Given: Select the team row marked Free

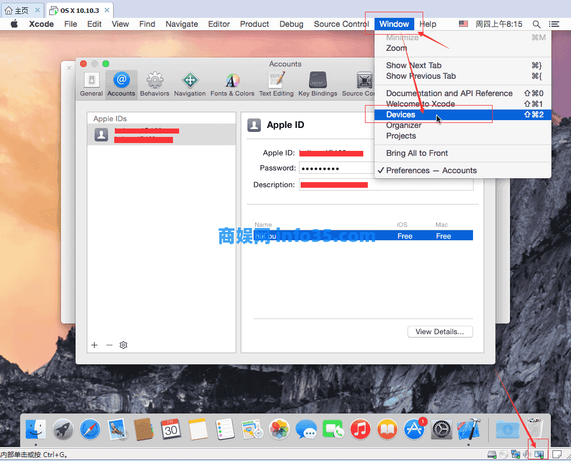Looking at the screenshot, I should click(x=363, y=236).
